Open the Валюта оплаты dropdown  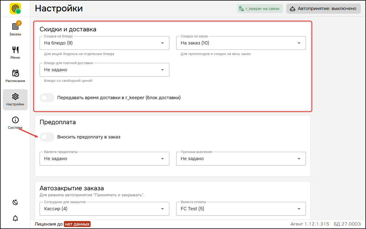coord(241,209)
